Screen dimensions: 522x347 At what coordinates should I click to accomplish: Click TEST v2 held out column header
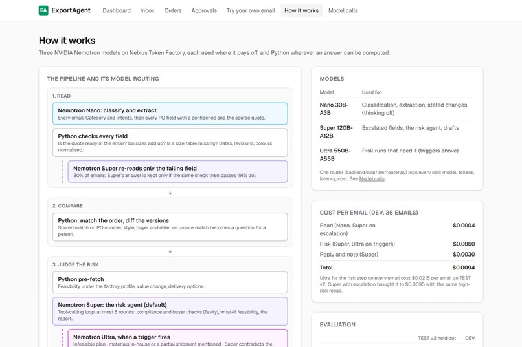pyautogui.click(x=437, y=338)
